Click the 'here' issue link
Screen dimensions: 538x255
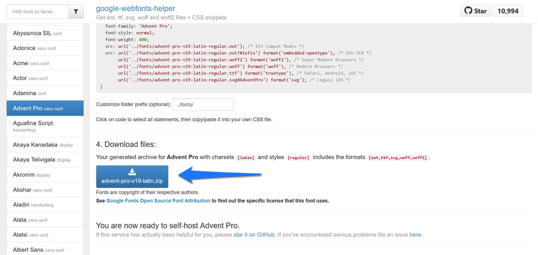[x=415, y=235]
